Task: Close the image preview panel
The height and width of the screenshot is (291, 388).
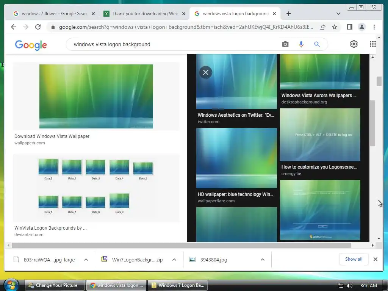Action: click(x=206, y=72)
